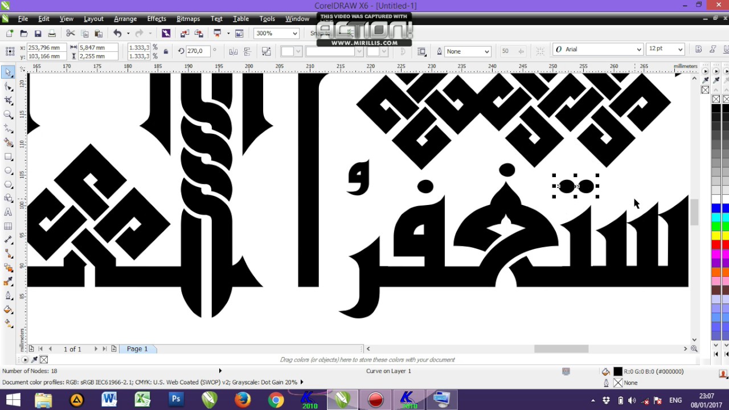
Task: Open the File menu
Action: (23, 19)
